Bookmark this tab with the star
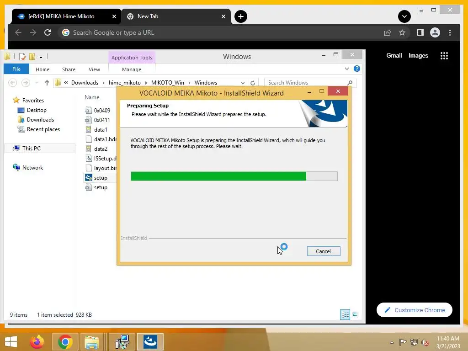Image resolution: width=468 pixels, height=351 pixels. tap(402, 32)
